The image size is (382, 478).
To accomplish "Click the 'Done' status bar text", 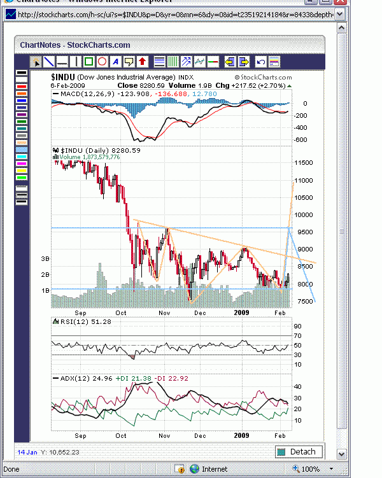I will (x=11, y=469).
